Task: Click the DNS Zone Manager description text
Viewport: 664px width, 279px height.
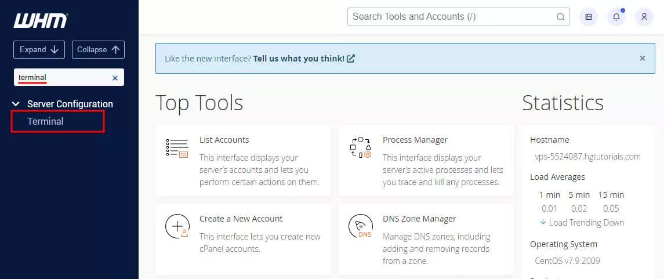Action: 436,249
